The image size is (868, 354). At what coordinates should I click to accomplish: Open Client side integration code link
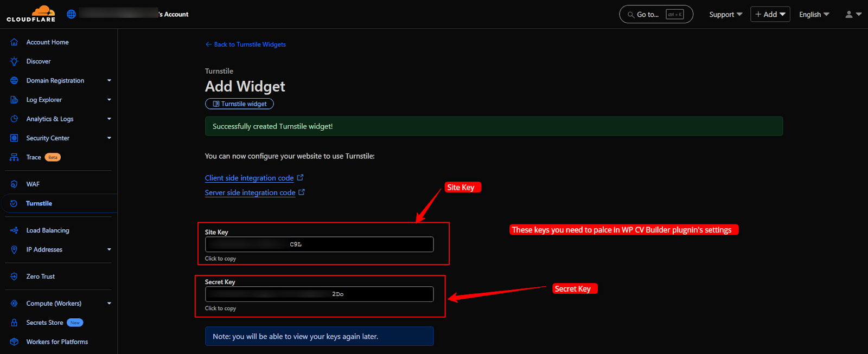point(249,178)
